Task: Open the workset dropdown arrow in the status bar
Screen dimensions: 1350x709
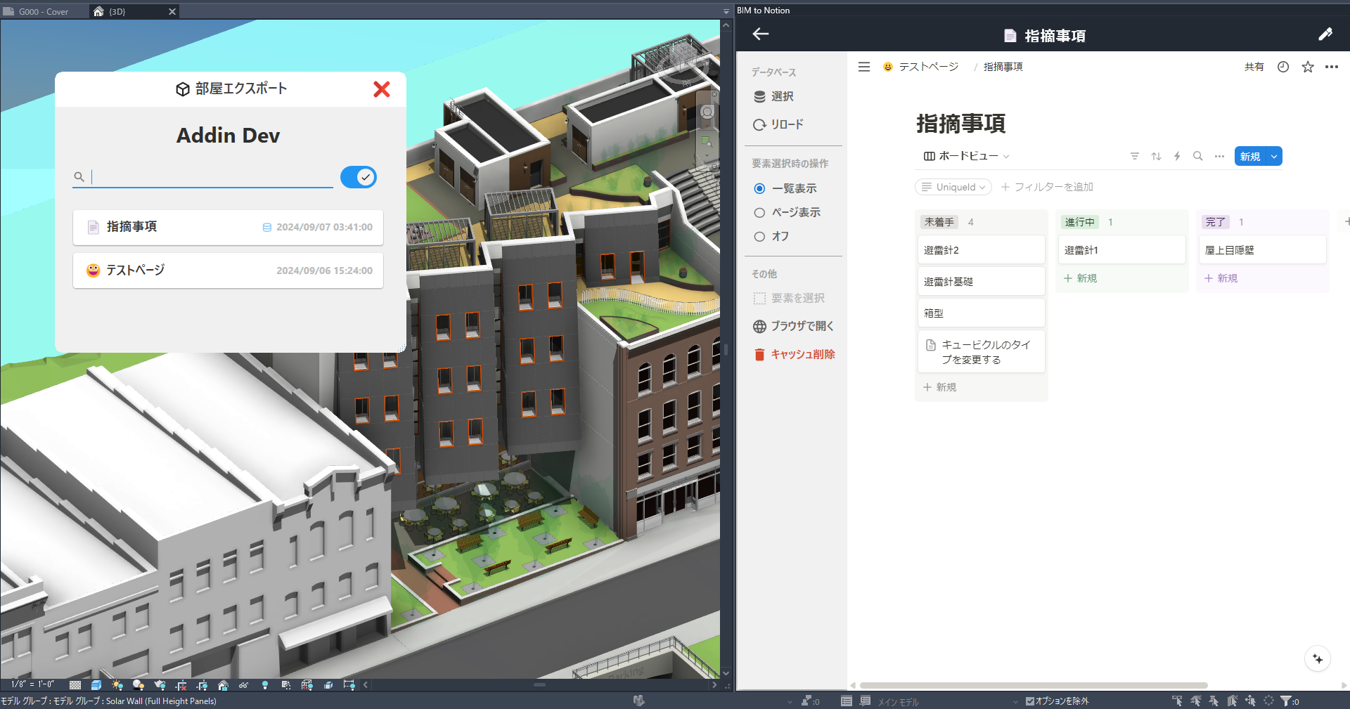Action: [790, 701]
